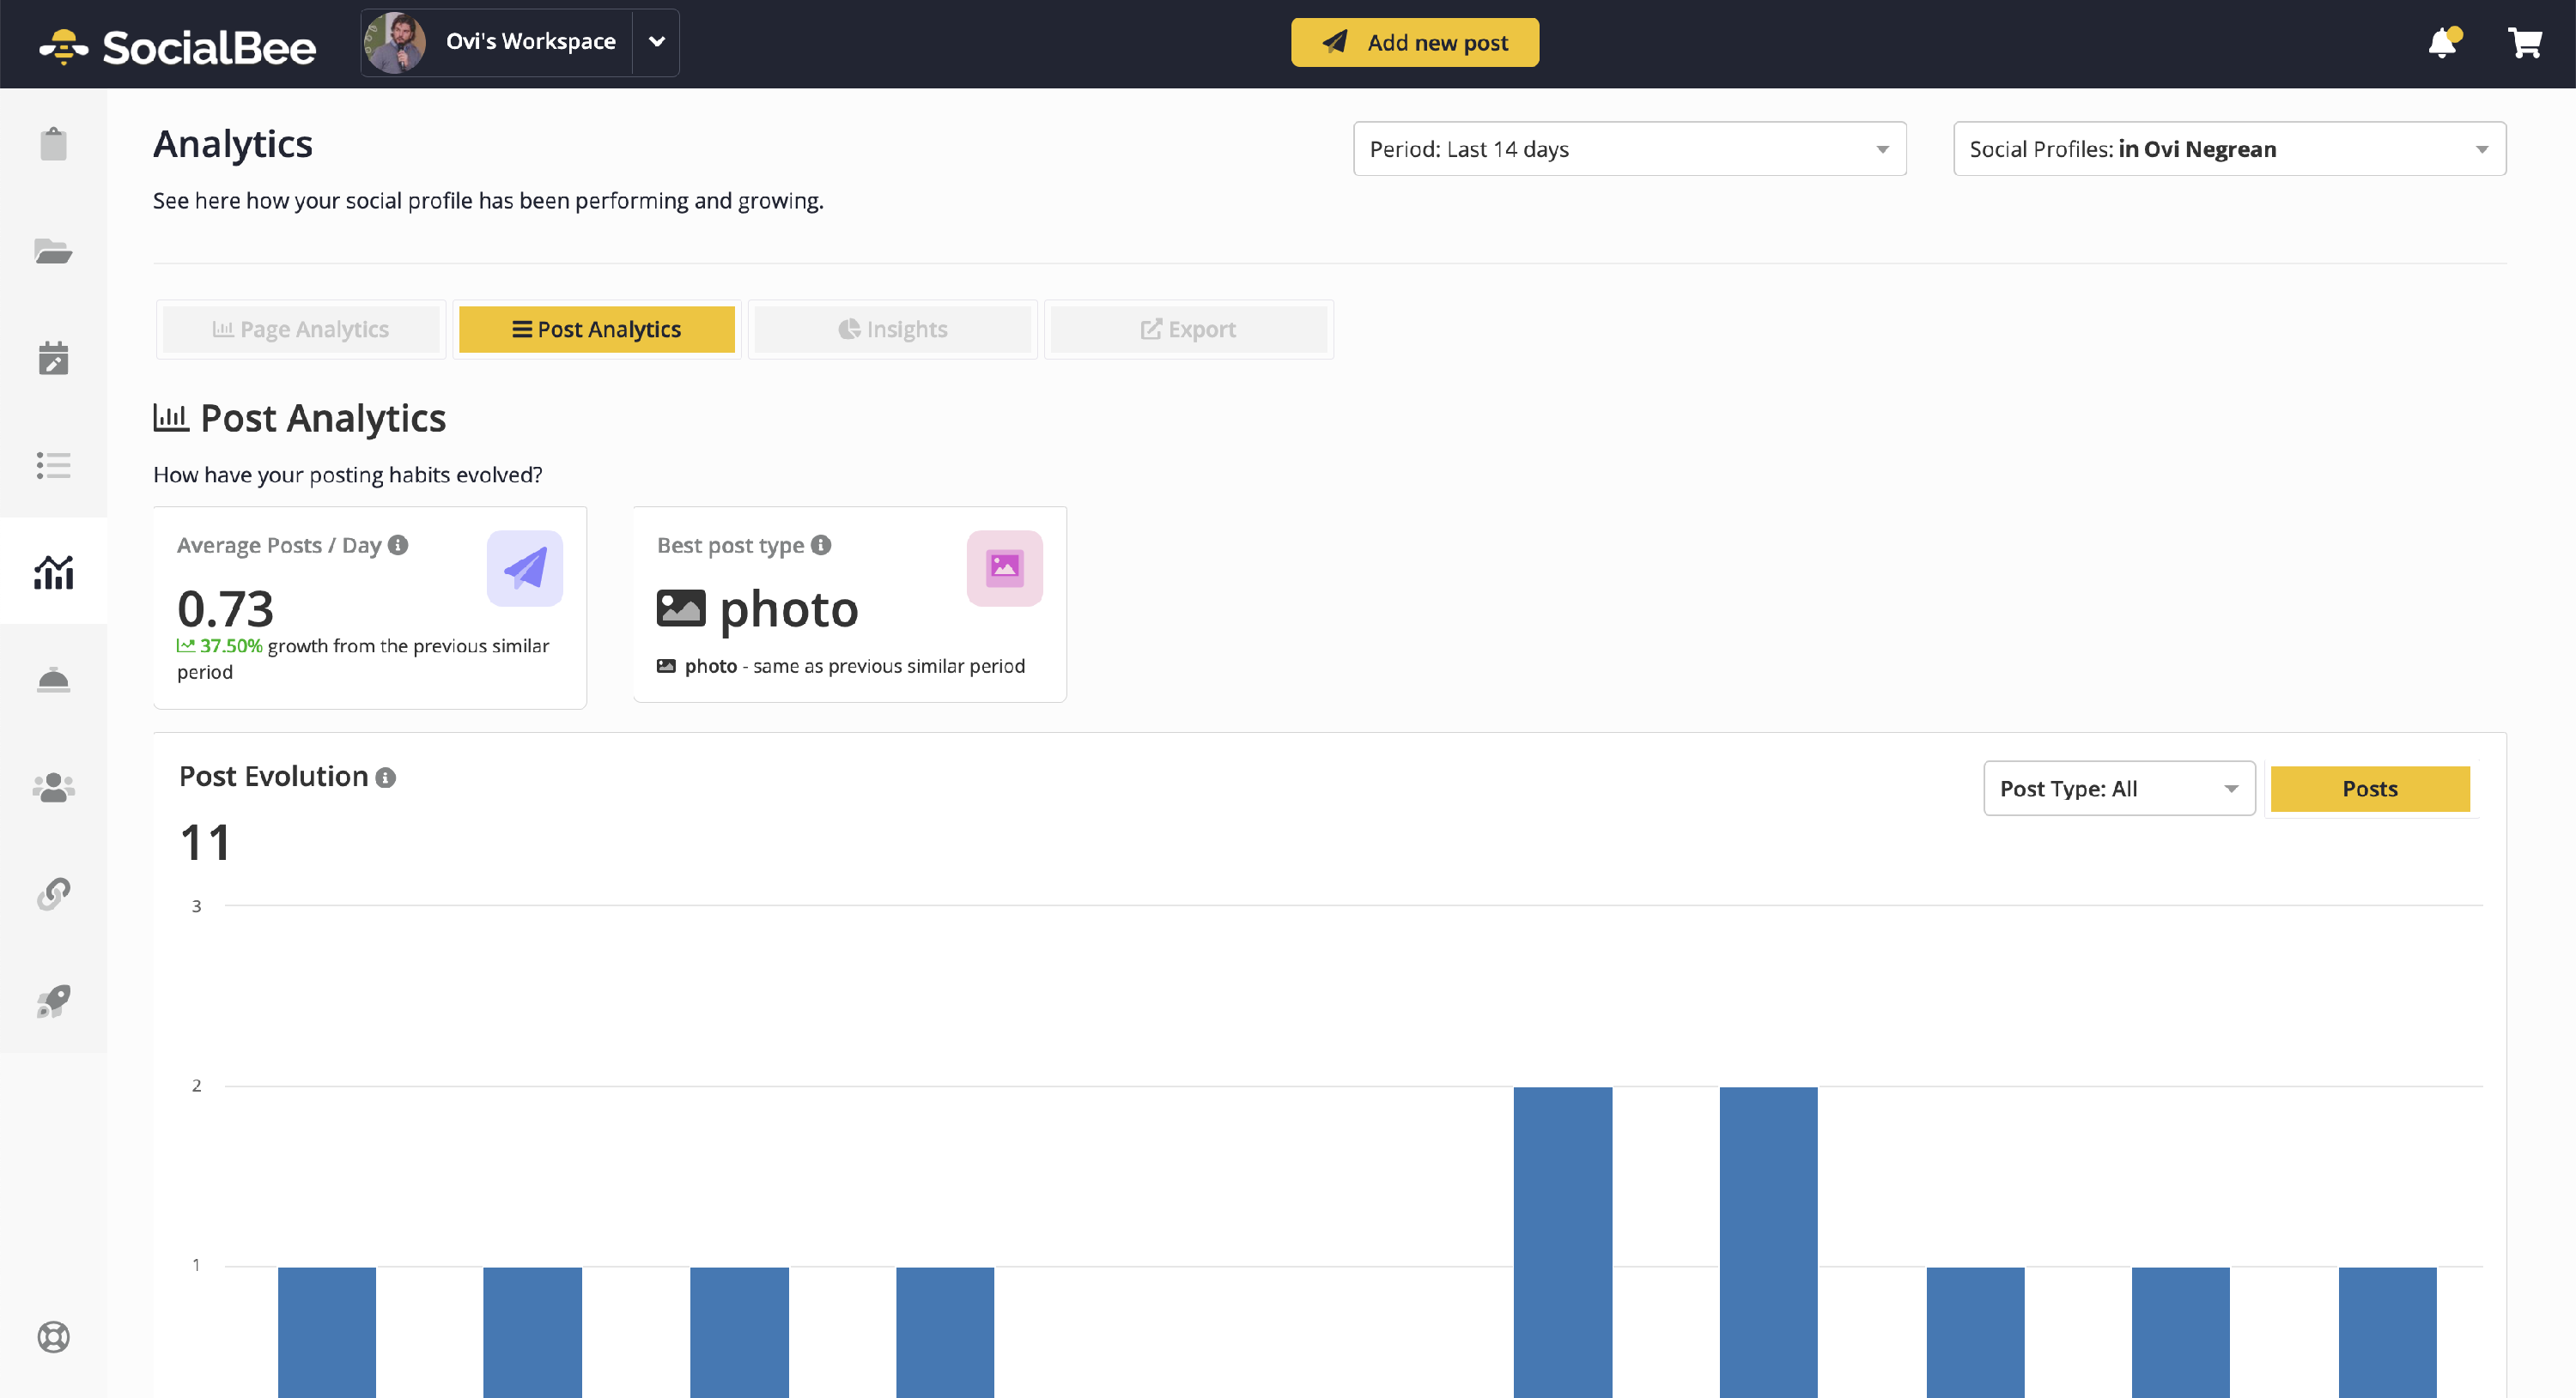Open the concierge bell sidebar icon
Image resolution: width=2576 pixels, height=1398 pixels.
(x=53, y=680)
